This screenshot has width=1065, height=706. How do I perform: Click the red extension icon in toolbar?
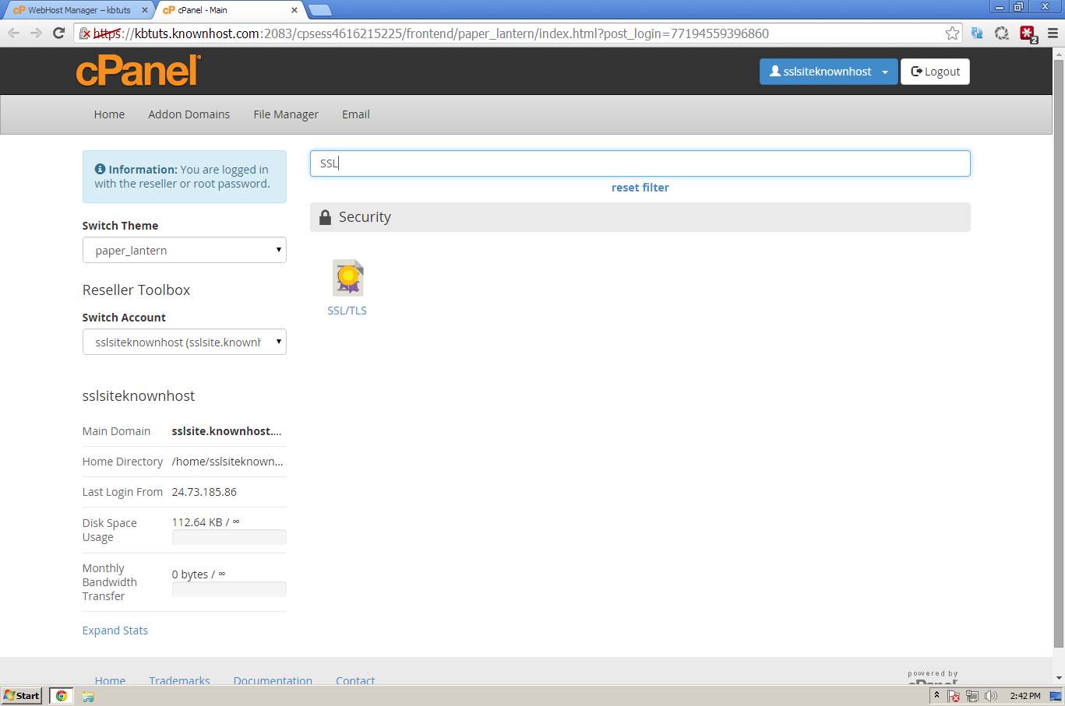pos(1028,33)
